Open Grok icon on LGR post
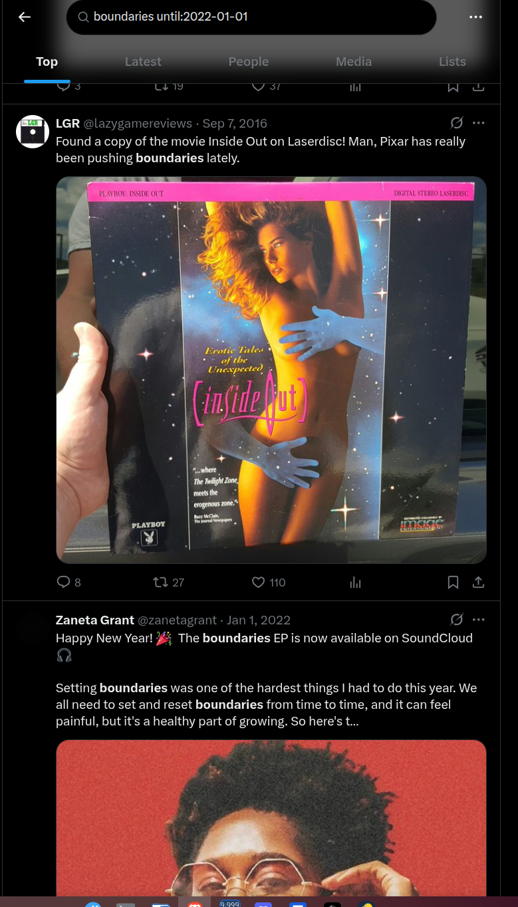The width and height of the screenshot is (518, 907). click(456, 123)
